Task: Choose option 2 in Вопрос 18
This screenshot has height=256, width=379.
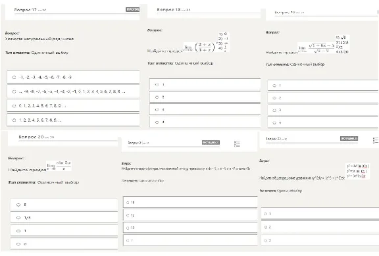Action: point(205,97)
